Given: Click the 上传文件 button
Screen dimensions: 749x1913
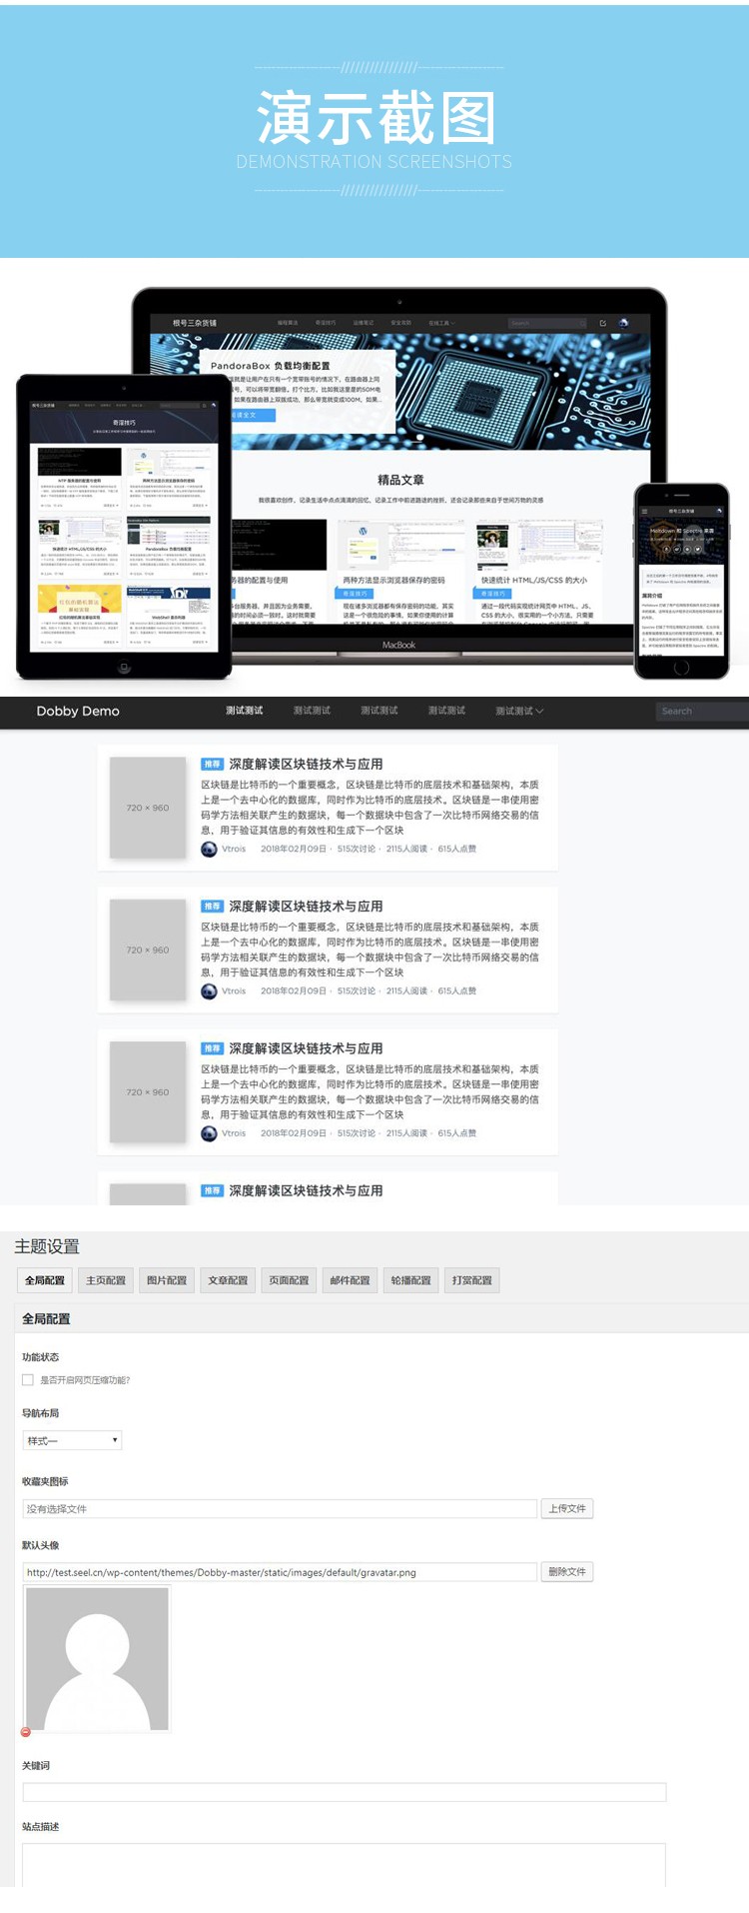Looking at the screenshot, I should [567, 1508].
